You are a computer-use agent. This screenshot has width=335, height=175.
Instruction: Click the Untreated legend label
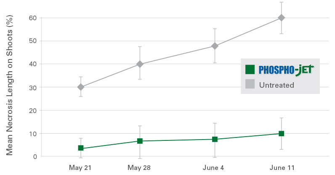[x=277, y=85]
